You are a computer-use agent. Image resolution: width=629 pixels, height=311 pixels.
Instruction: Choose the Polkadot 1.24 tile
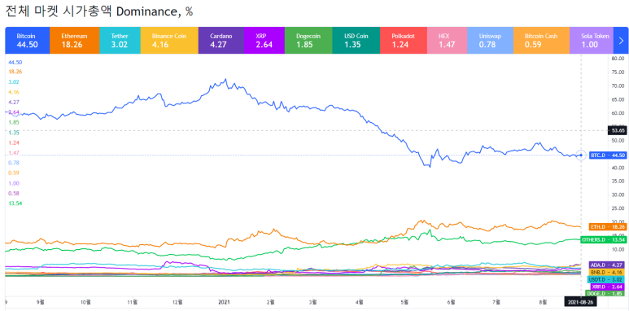tap(403, 41)
